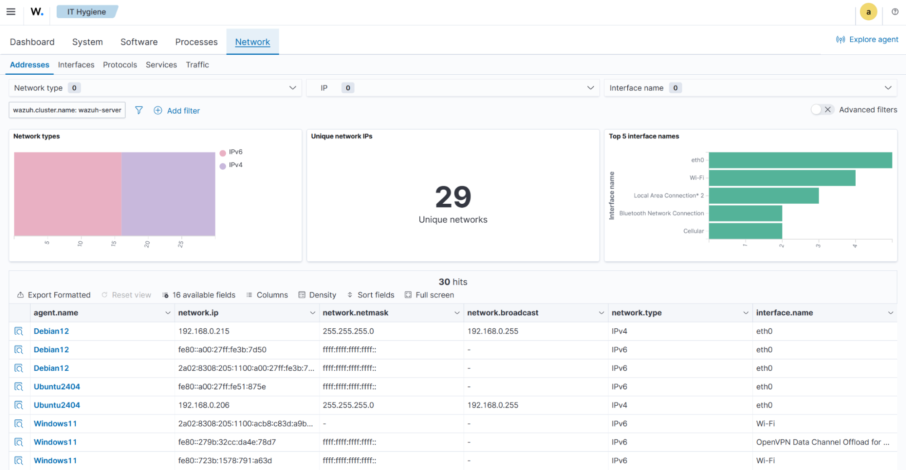
Task: Click the user avatar 'a'
Action: [868, 12]
